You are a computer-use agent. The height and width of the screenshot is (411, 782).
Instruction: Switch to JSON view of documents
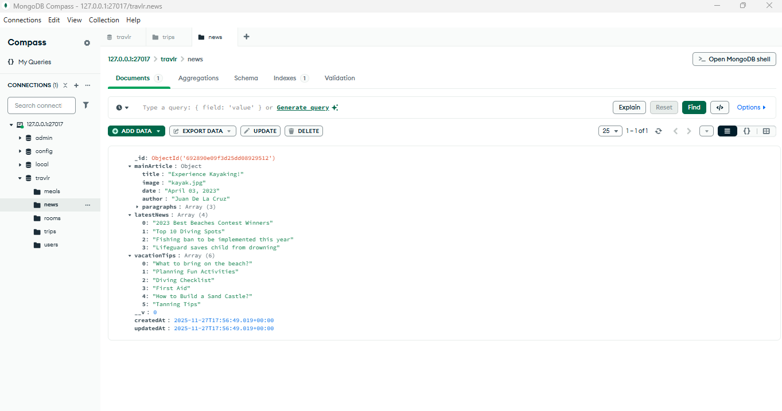(x=746, y=131)
